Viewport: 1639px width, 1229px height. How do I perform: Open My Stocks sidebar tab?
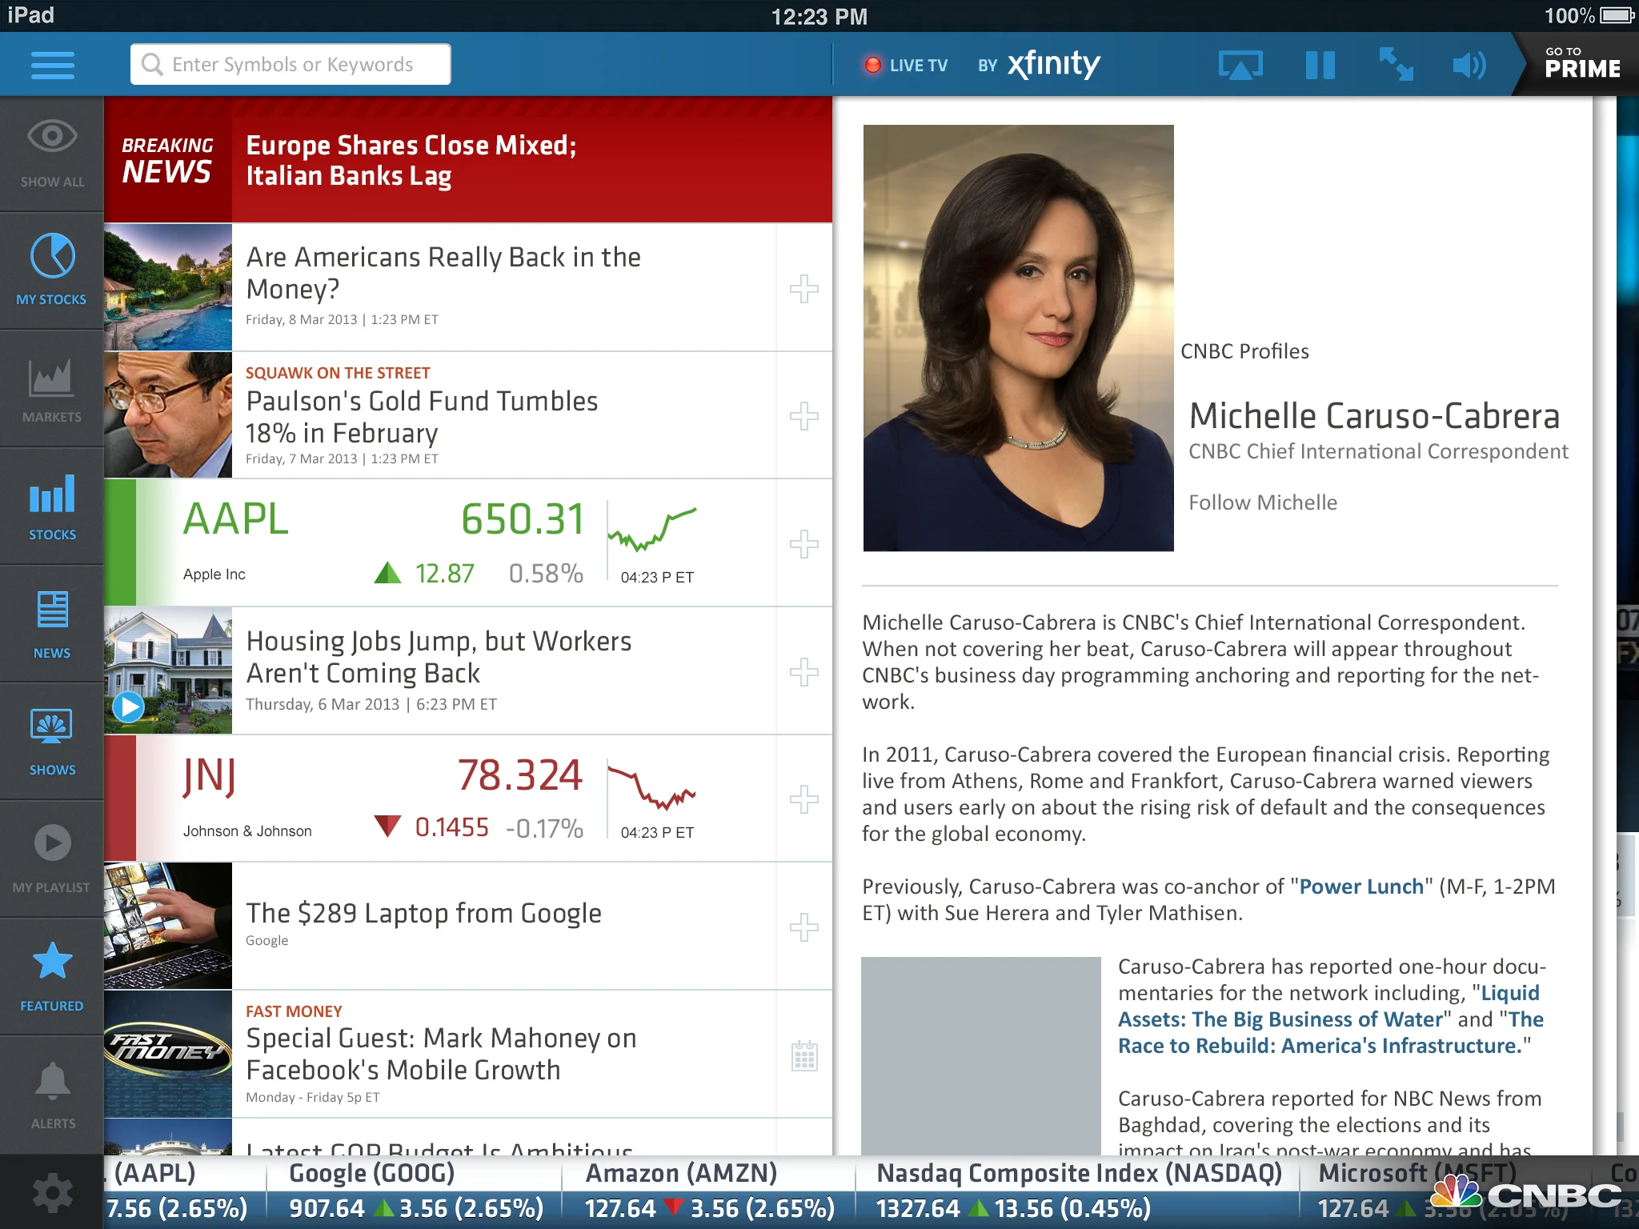tap(52, 270)
